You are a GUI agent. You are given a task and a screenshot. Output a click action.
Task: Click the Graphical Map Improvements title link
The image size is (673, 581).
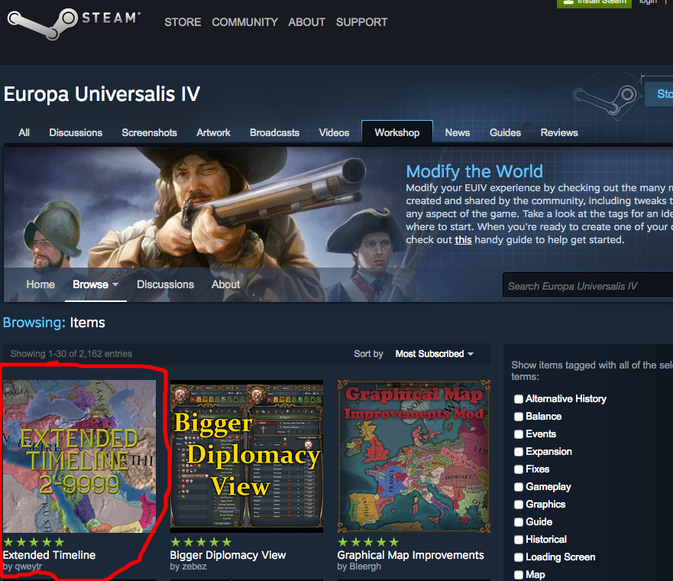(x=410, y=555)
